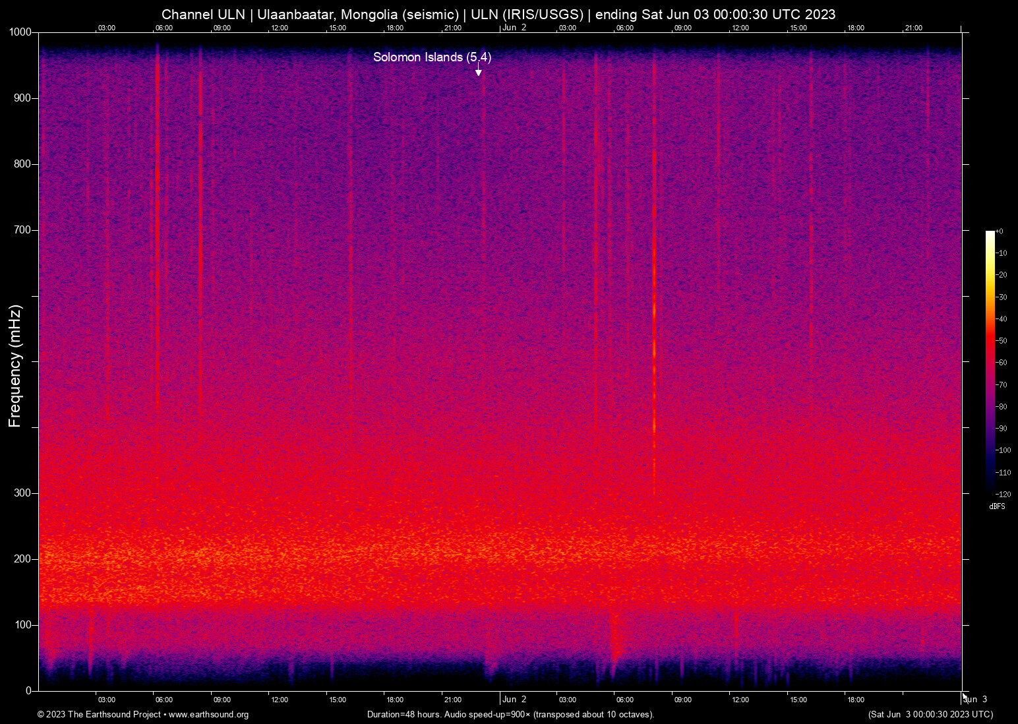Click the 21:00 timestamp on top axis

(x=453, y=28)
